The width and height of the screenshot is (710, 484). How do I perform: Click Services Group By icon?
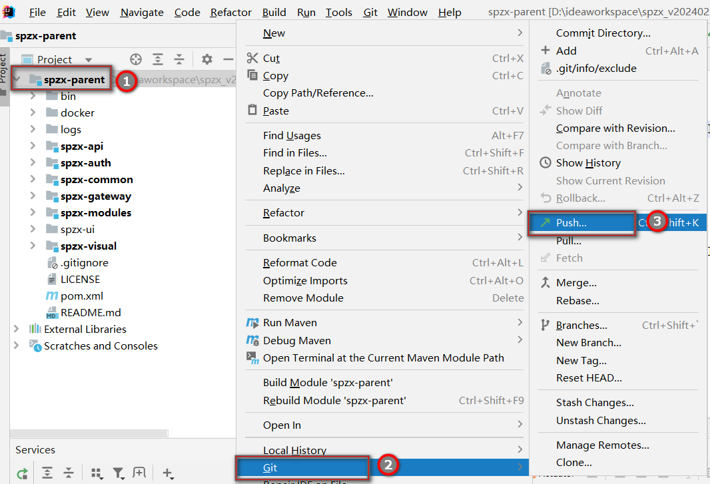[97, 473]
